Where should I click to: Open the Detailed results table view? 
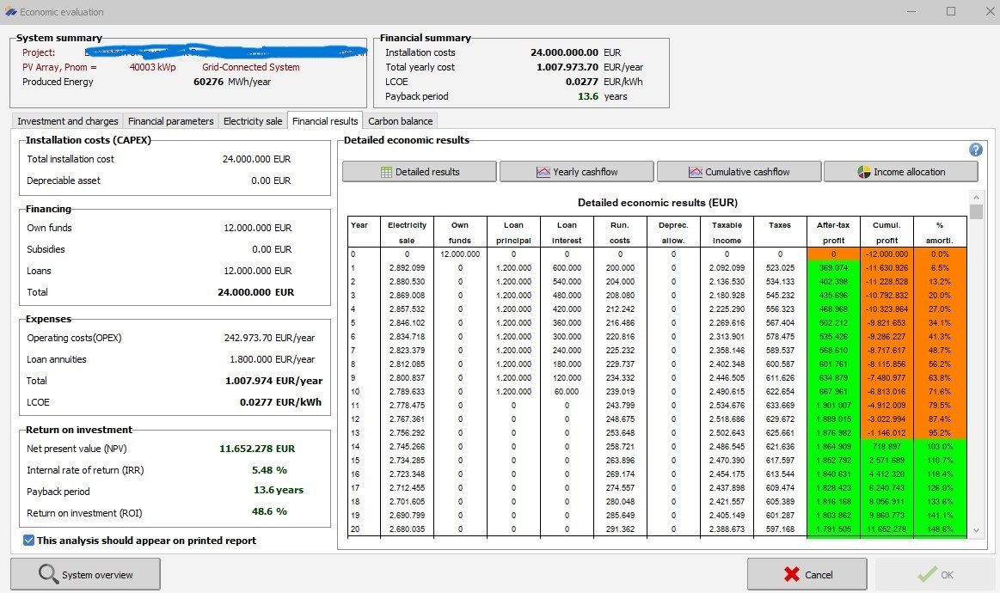tap(420, 172)
